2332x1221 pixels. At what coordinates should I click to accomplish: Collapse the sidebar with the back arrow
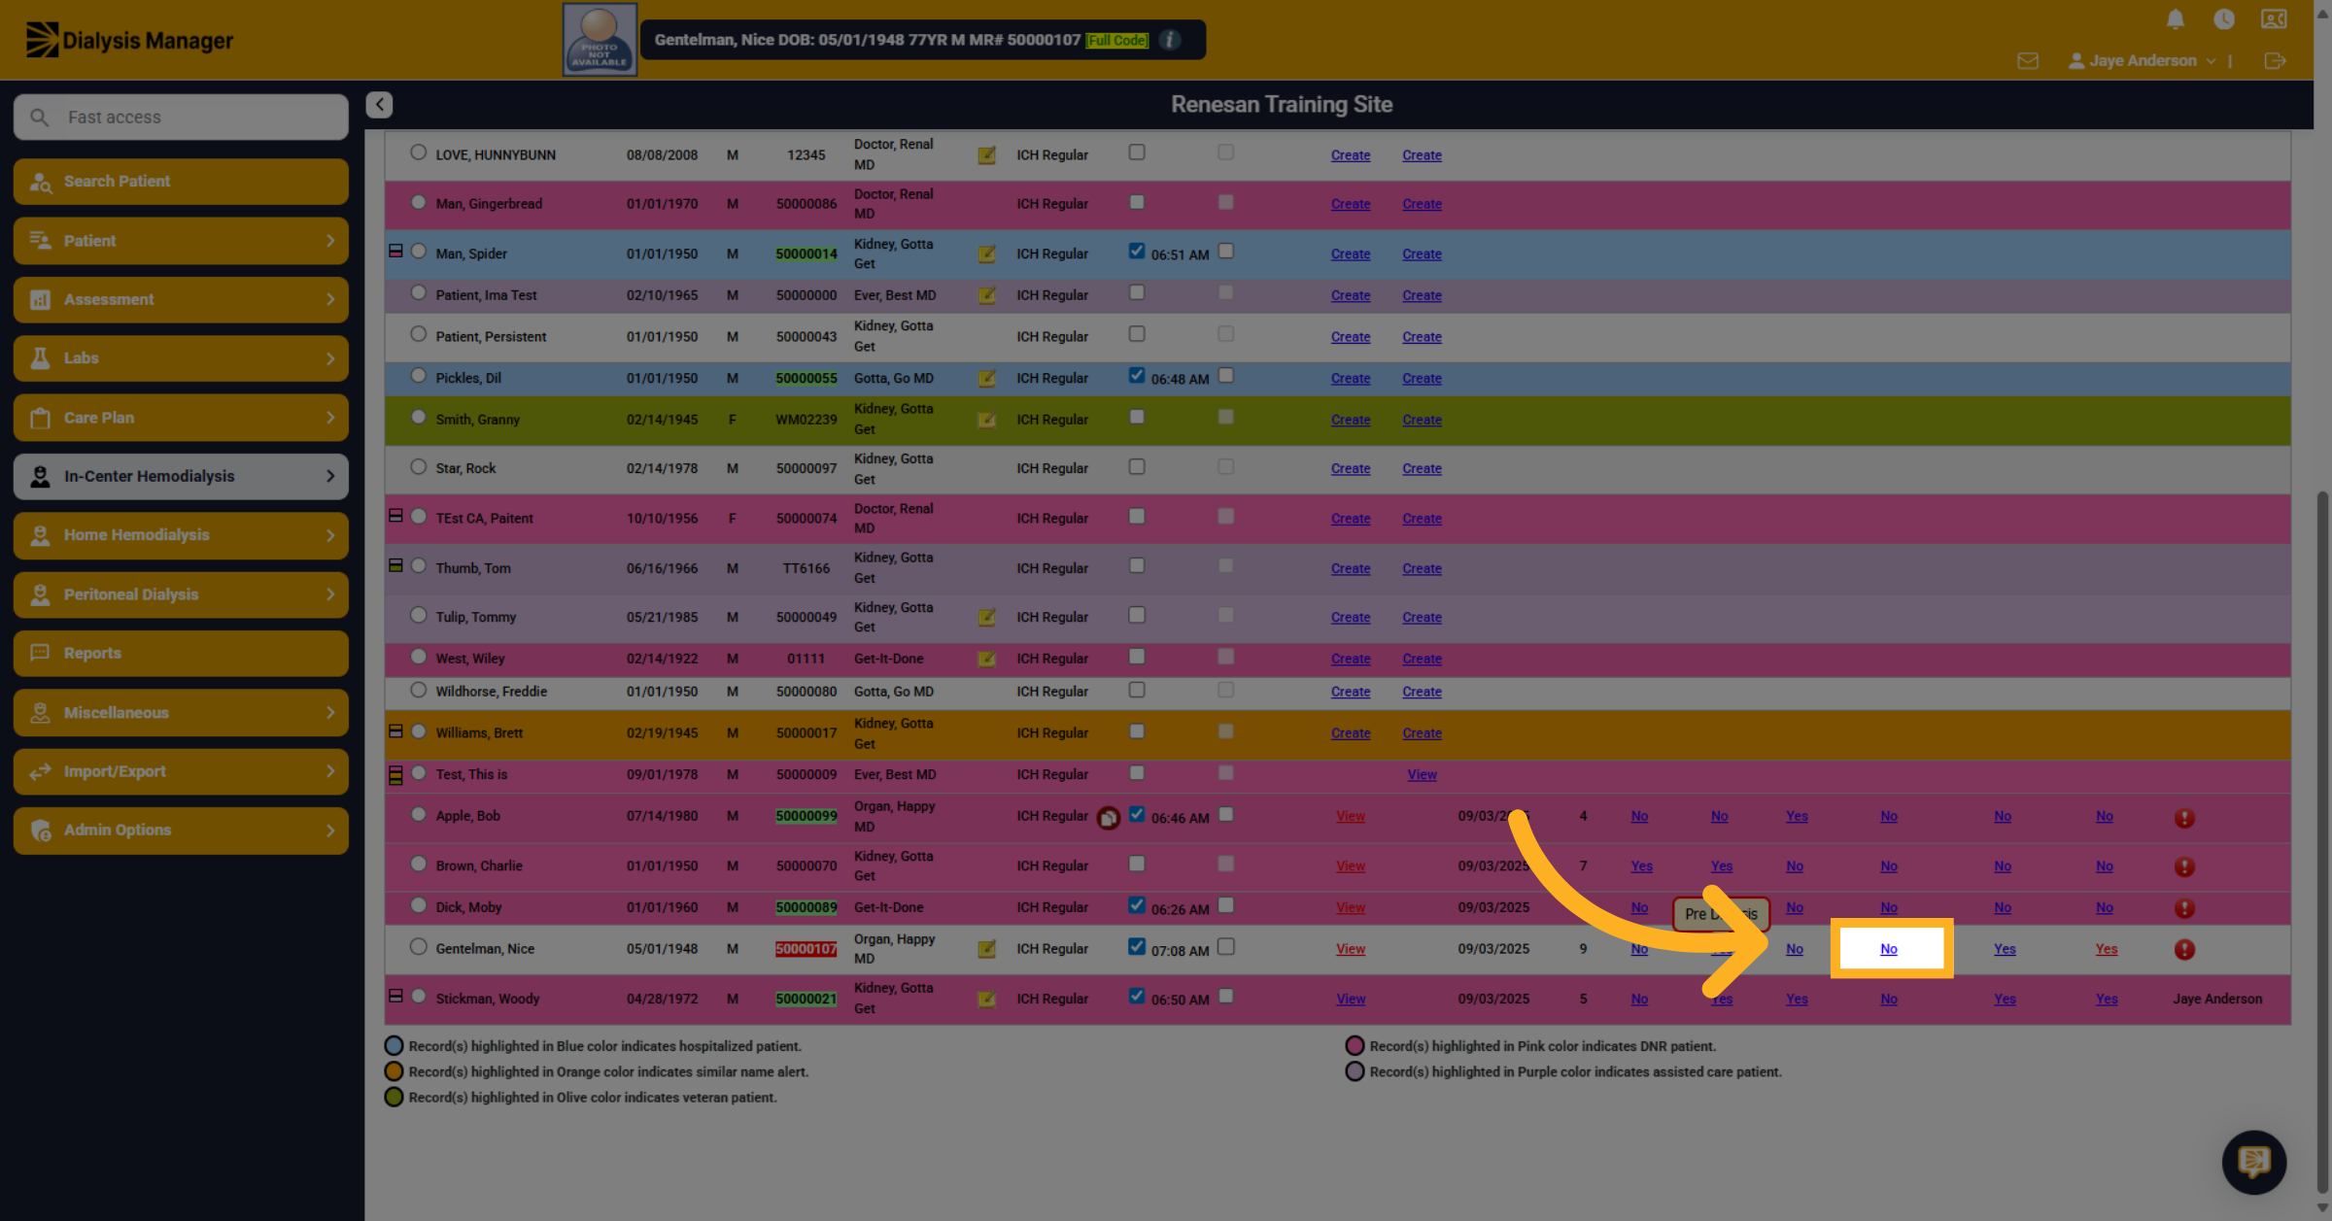pos(379,104)
